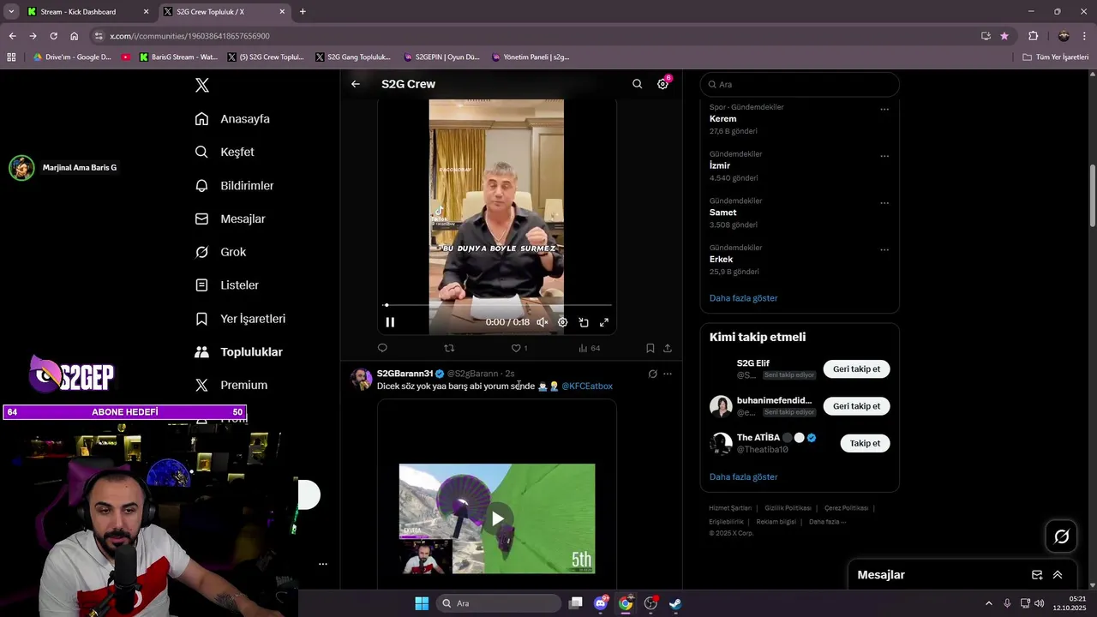Play the racing game video thumbnail
The width and height of the screenshot is (1097, 617).
pos(497,518)
